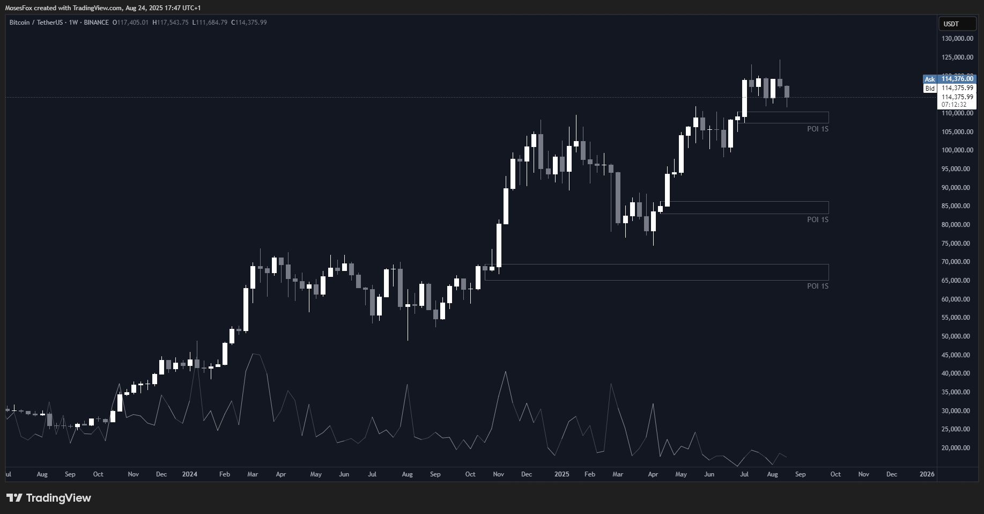
Task: Click the BINANCE exchange name in legend
Action: click(x=97, y=23)
